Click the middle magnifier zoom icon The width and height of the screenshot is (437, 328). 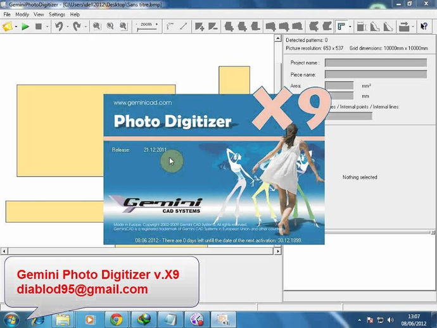[110, 26]
